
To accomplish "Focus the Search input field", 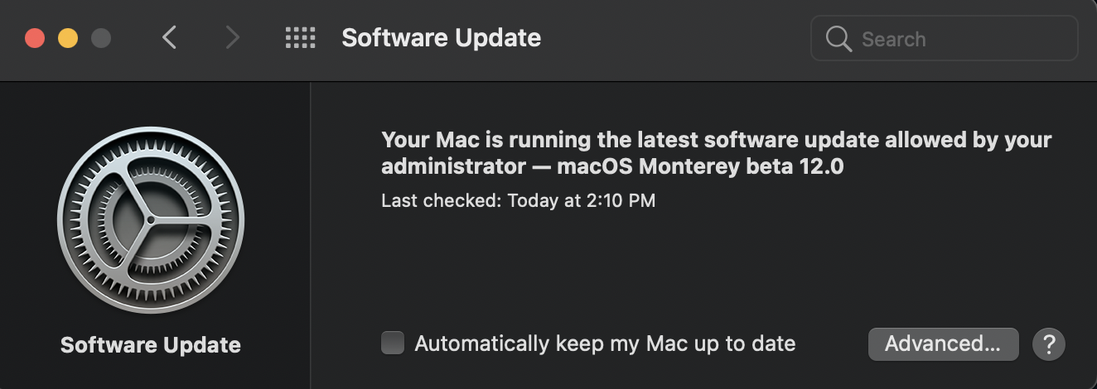I will tap(945, 39).
